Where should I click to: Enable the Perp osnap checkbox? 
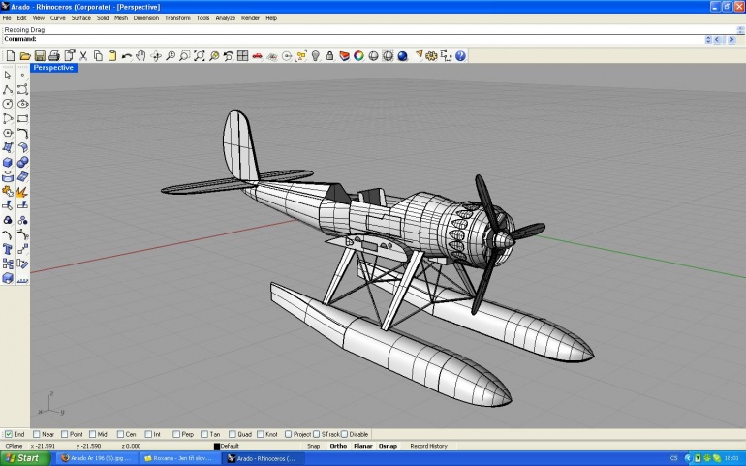coord(176,434)
